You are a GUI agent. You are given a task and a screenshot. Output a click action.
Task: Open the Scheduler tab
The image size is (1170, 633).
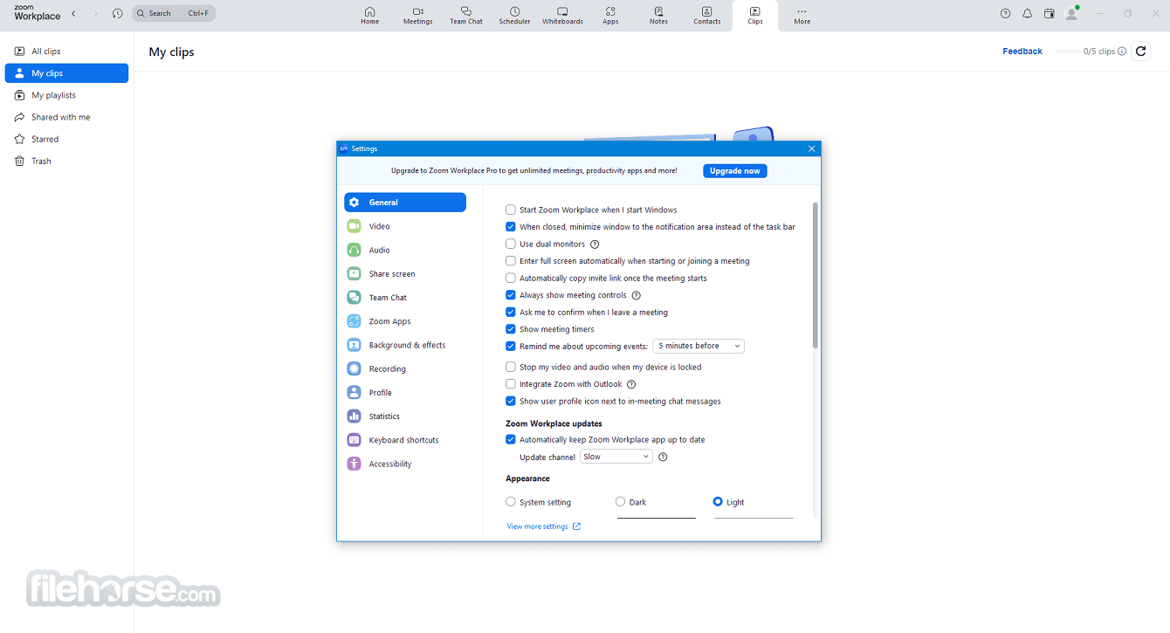[514, 16]
